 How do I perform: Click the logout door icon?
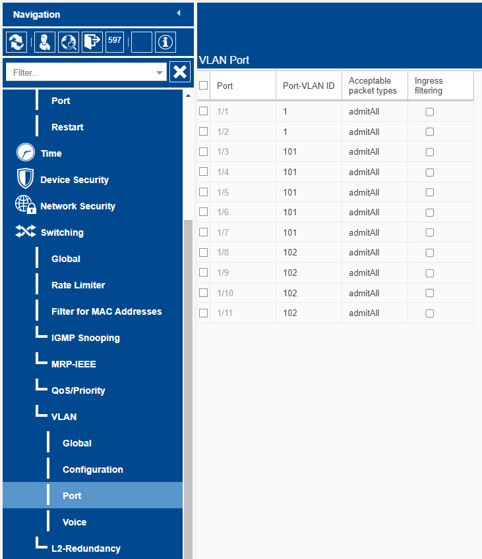[92, 42]
